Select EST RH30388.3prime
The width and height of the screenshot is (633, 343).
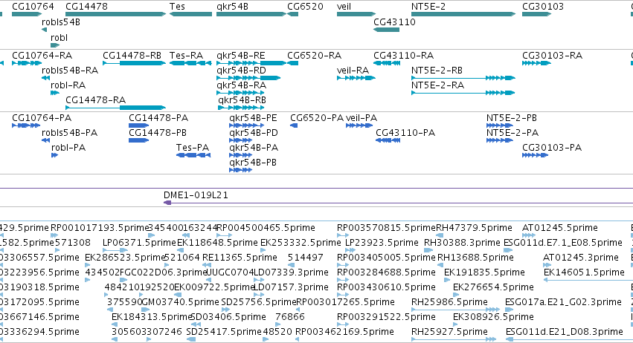point(462,243)
